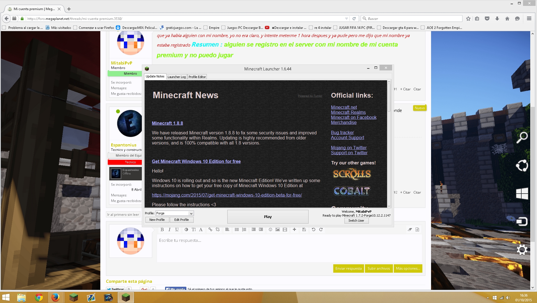
Task: Open text alignment option in editor
Action: pyautogui.click(x=227, y=229)
